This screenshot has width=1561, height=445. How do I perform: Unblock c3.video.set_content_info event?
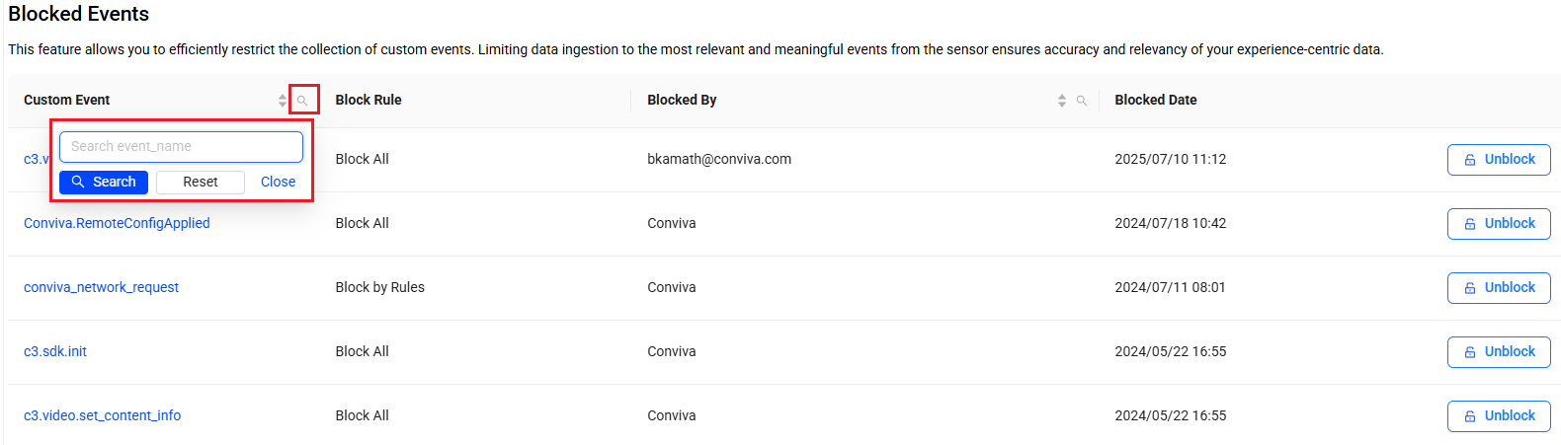coord(1499,416)
